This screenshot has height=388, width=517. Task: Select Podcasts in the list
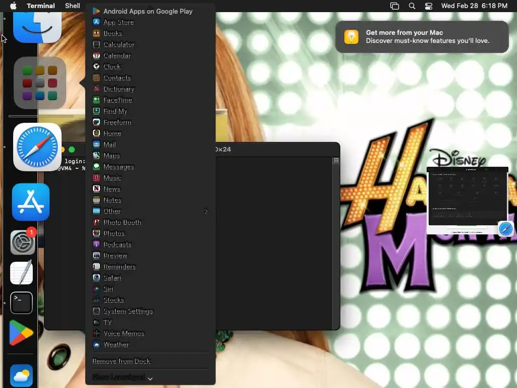tap(150, 245)
